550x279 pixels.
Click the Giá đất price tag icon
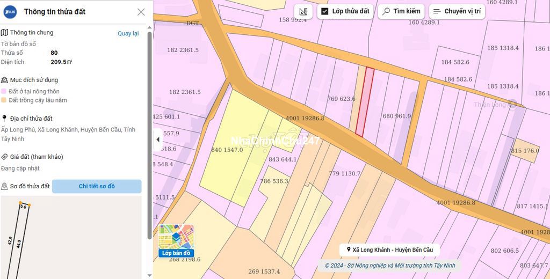click(x=4, y=157)
